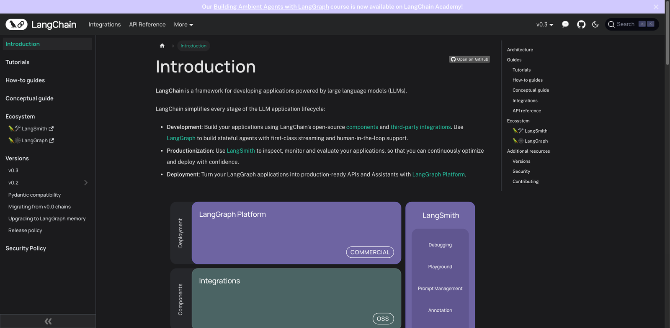Toggle dark mode with the moon icon

pyautogui.click(x=595, y=24)
